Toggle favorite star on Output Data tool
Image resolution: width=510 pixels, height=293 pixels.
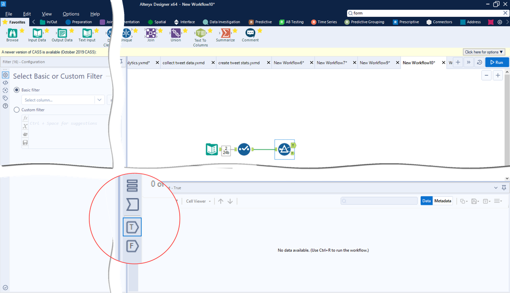71,31
